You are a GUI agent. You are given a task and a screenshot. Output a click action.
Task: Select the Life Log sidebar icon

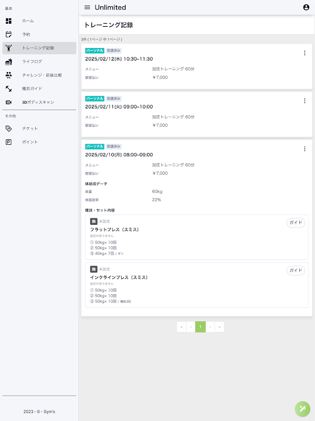click(x=8, y=62)
